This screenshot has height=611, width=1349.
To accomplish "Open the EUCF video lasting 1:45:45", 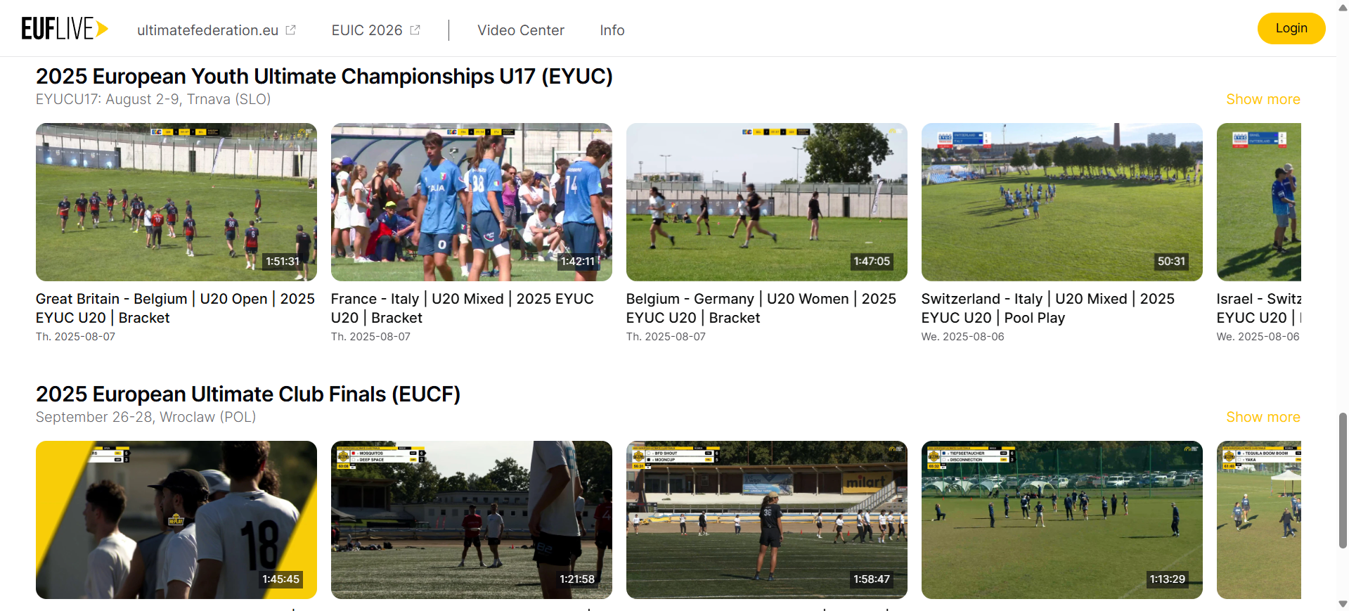I will tap(176, 520).
